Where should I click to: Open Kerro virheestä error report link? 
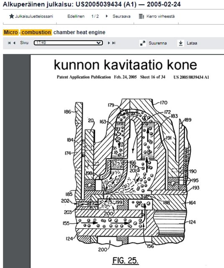tap(160, 16)
